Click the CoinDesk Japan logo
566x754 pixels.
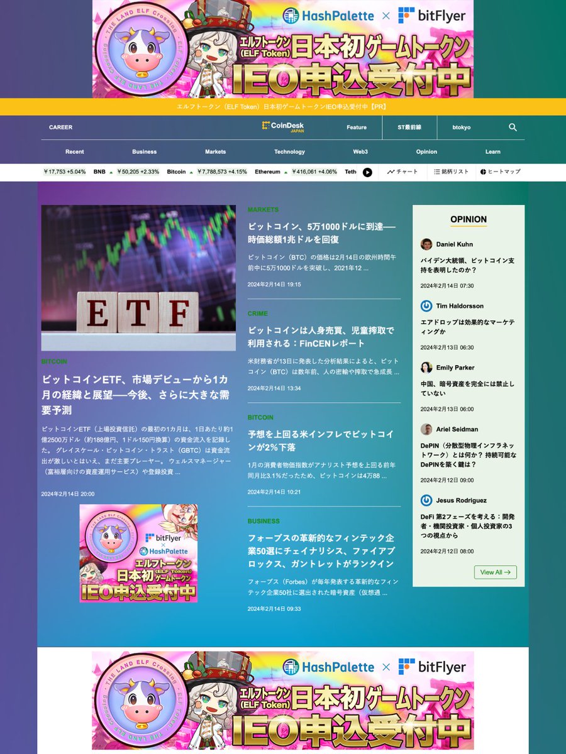283,127
